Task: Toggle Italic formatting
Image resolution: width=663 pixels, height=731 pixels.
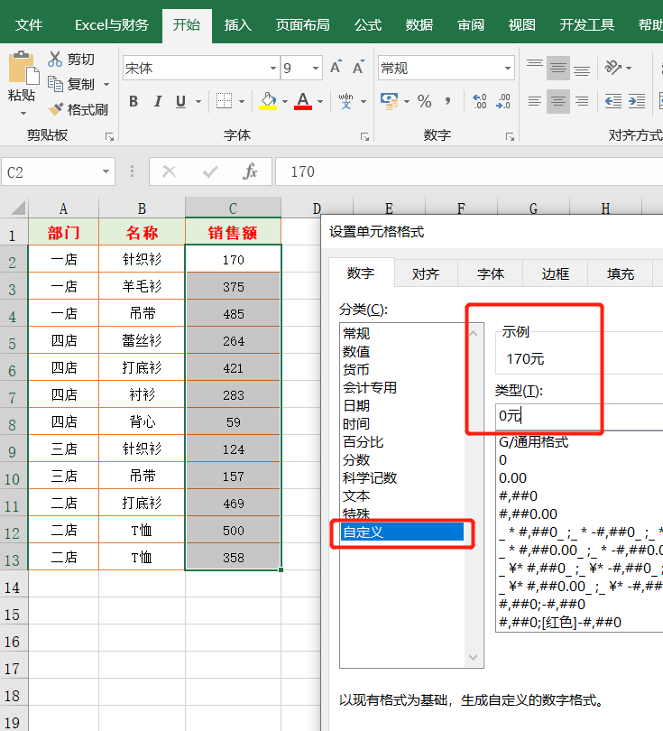Action: (x=158, y=101)
